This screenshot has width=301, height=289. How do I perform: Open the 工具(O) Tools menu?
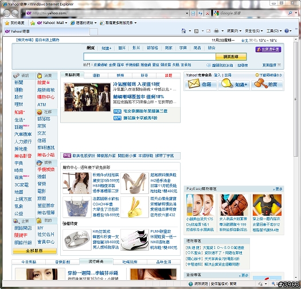point(274,31)
